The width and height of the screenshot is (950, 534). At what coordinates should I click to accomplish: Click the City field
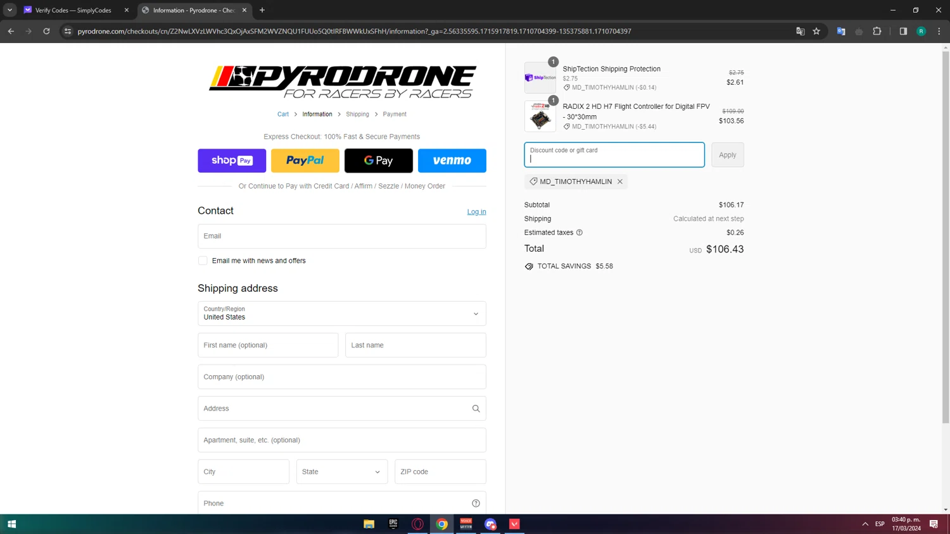point(243,472)
